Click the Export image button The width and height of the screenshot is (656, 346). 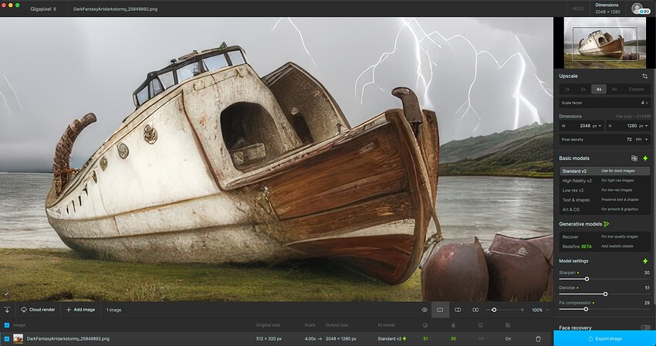(x=604, y=338)
